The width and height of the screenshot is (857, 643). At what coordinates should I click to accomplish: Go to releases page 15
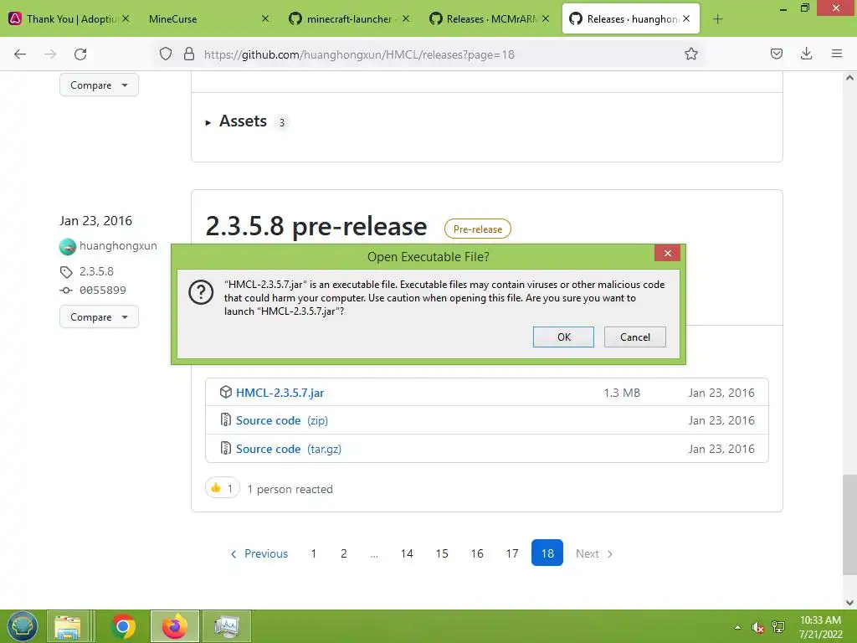(442, 553)
